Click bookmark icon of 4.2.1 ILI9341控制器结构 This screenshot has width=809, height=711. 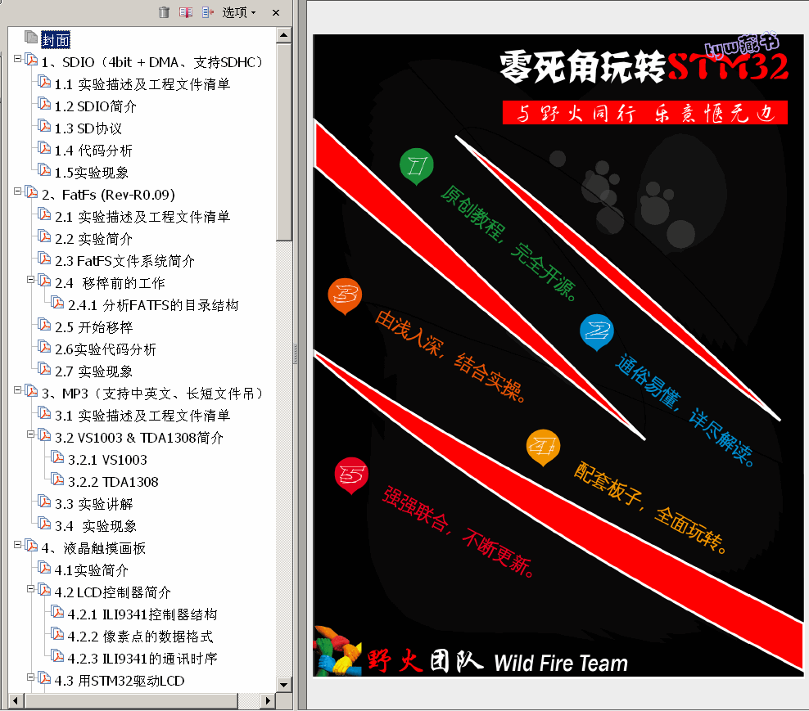[58, 612]
